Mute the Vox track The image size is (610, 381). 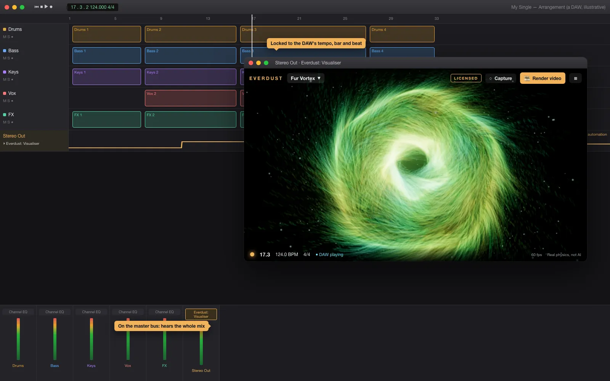click(x=5, y=101)
